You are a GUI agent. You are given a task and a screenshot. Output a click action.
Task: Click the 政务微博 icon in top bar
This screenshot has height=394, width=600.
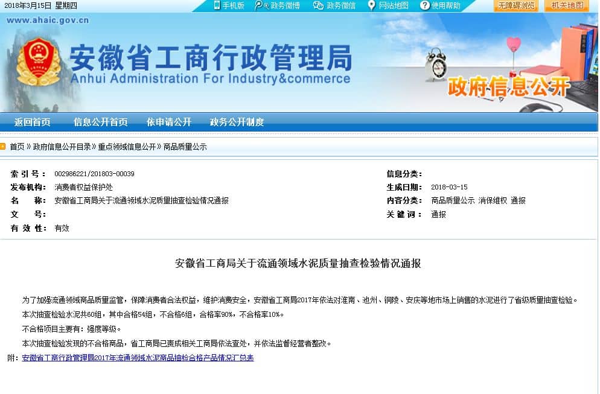click(260, 5)
